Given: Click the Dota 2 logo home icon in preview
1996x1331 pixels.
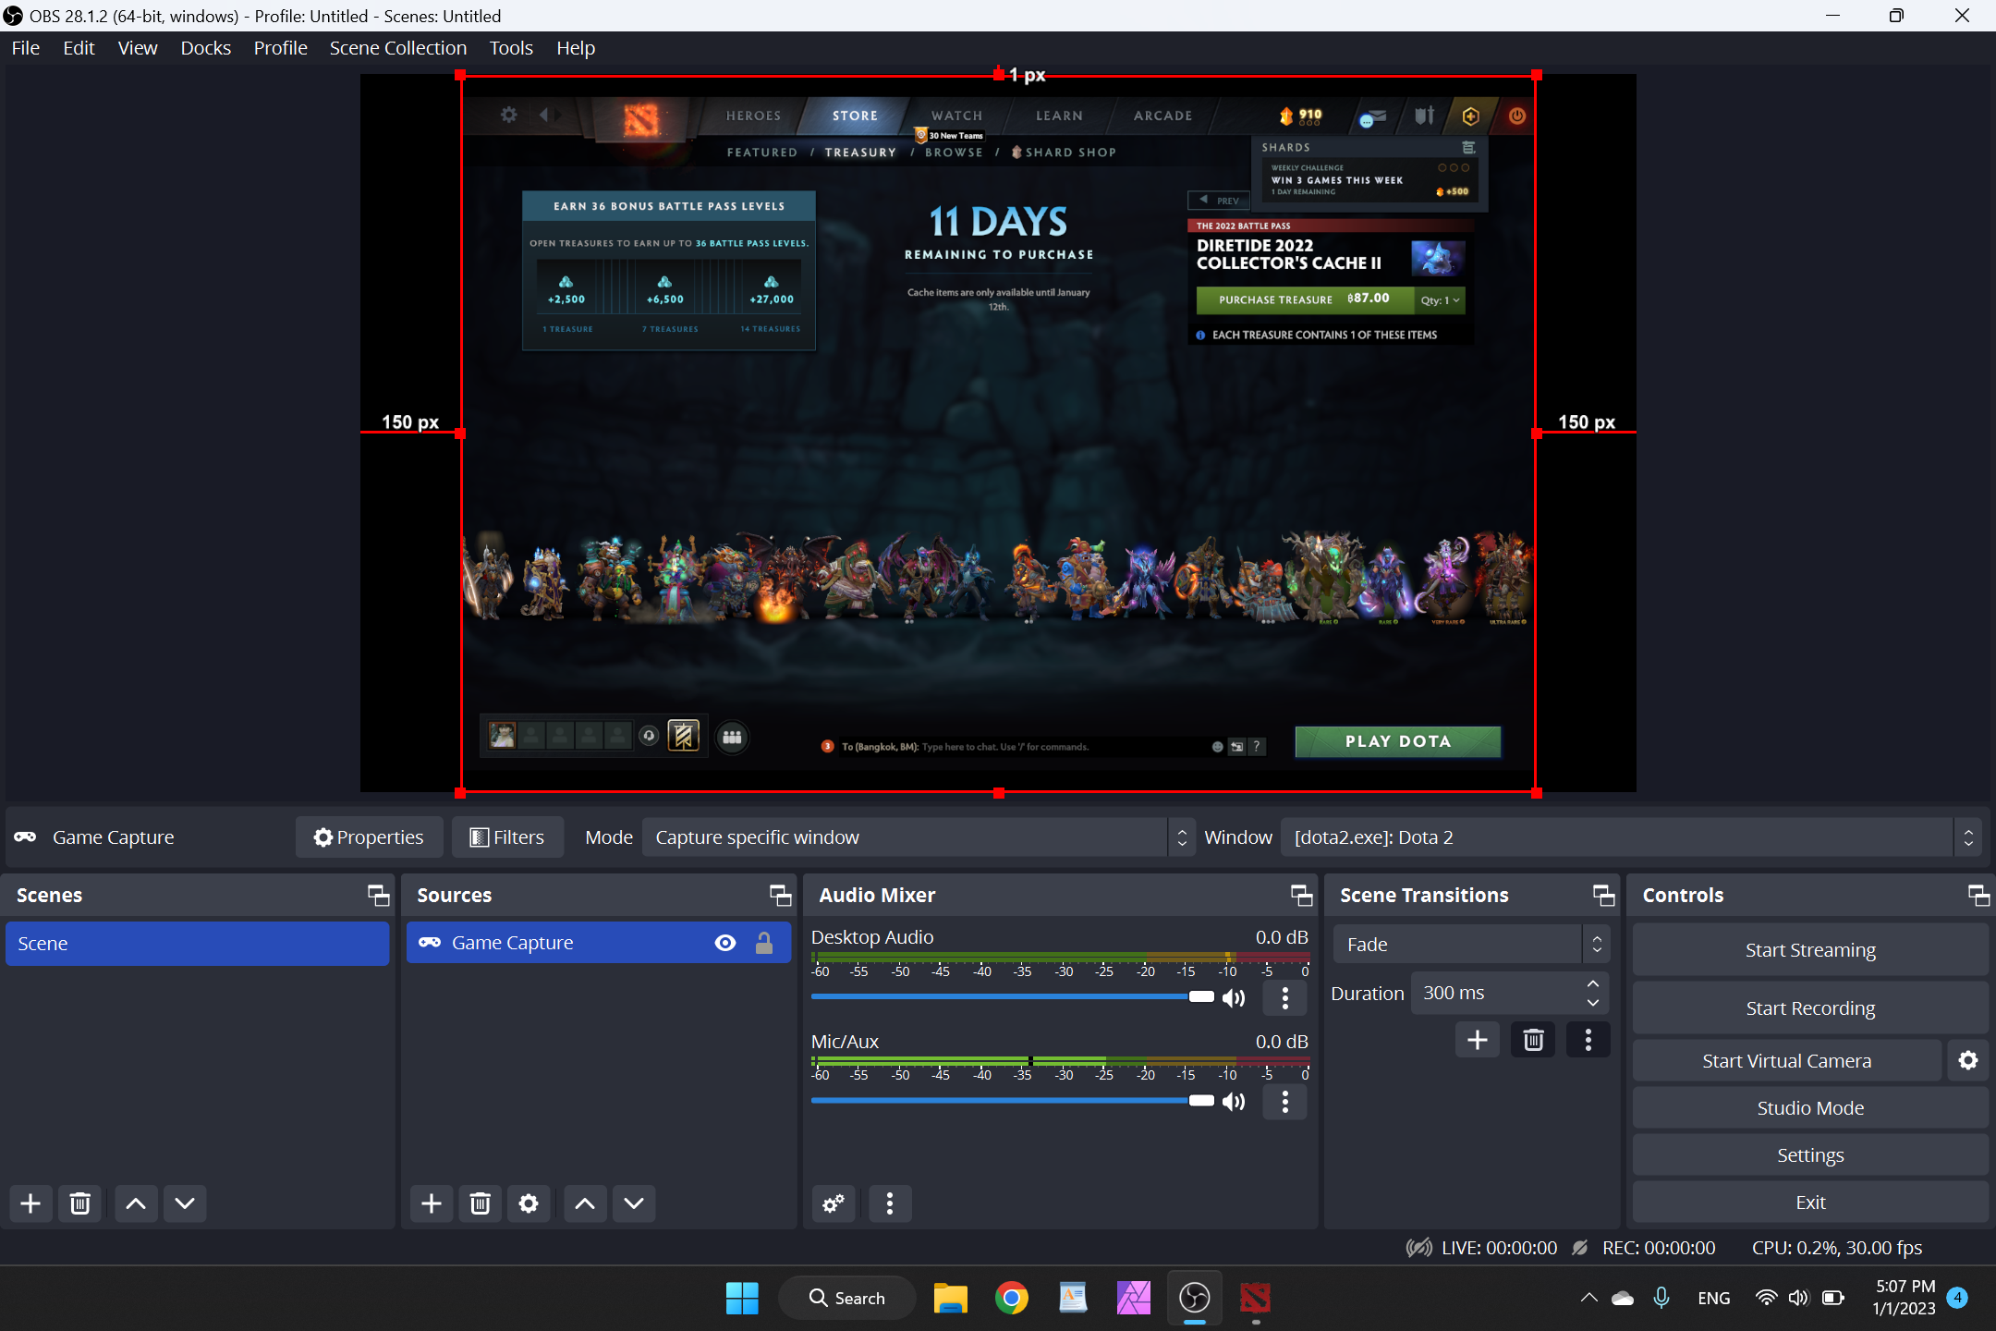Looking at the screenshot, I should [641, 119].
